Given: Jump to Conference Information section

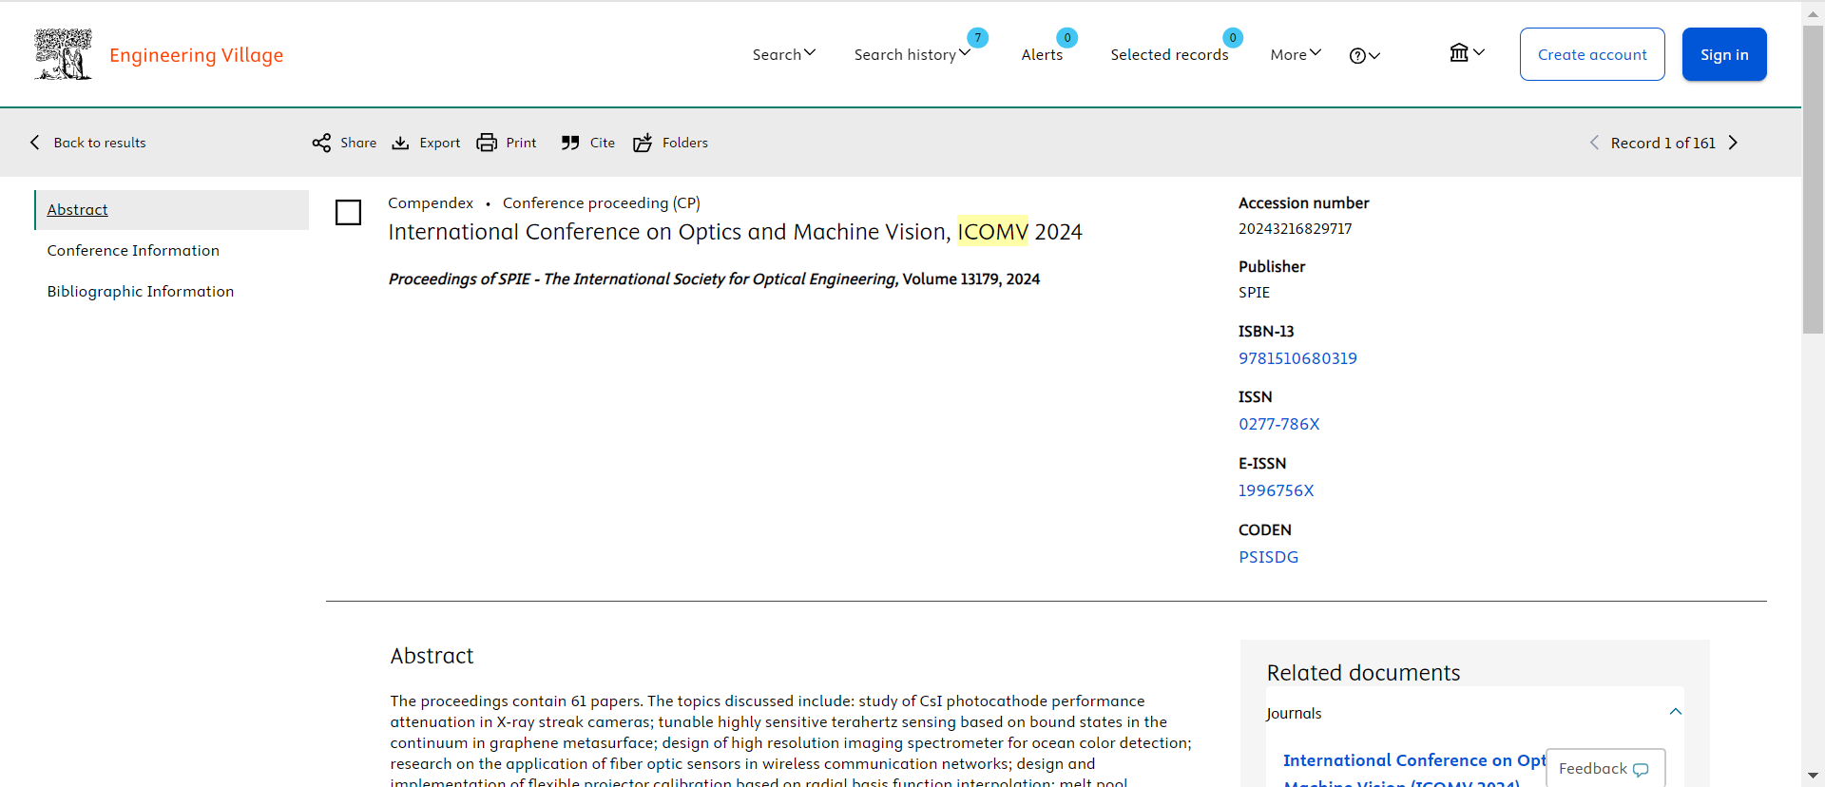Looking at the screenshot, I should (x=133, y=250).
